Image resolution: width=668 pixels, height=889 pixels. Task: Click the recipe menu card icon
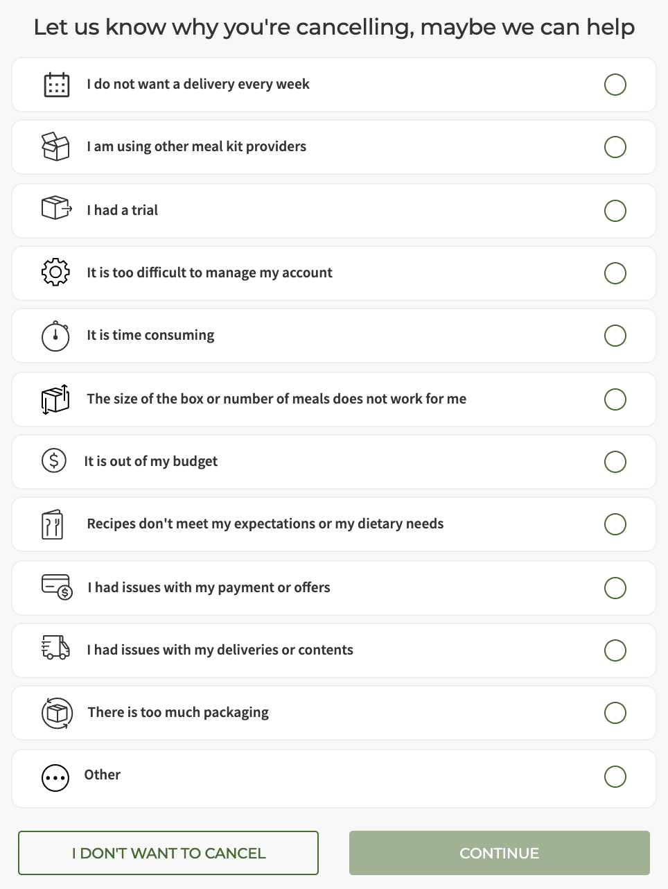[x=53, y=524]
